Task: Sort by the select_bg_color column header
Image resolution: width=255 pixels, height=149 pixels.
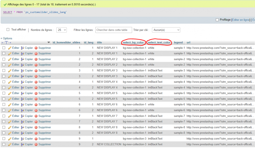Action: pos(133,43)
